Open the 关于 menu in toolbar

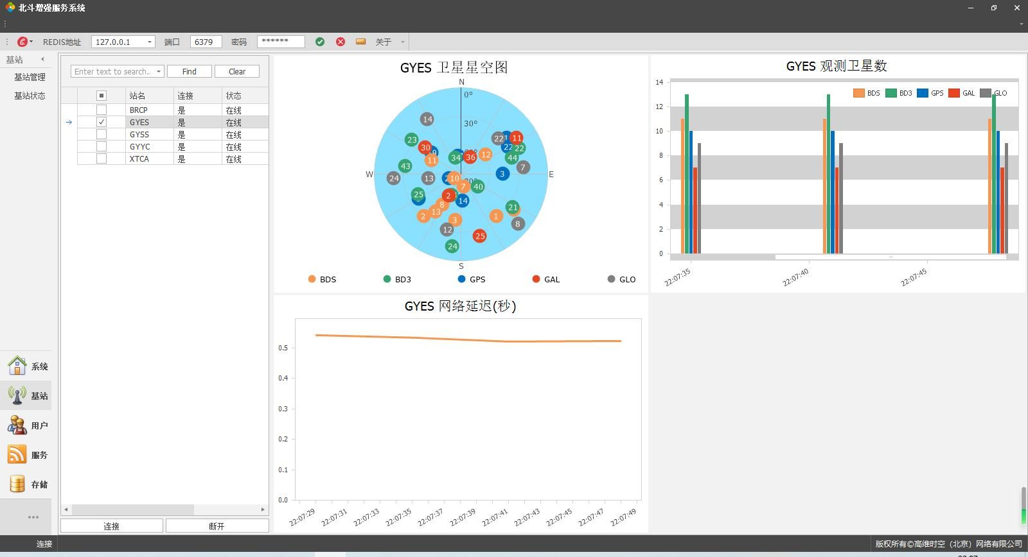coord(384,42)
